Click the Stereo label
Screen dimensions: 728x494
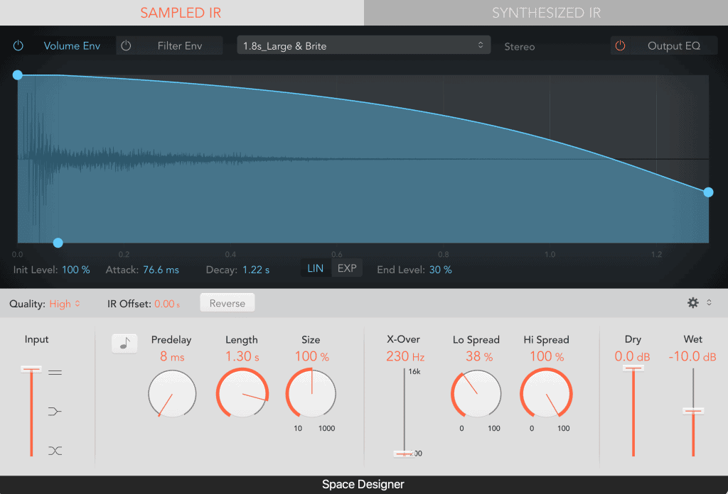520,46
